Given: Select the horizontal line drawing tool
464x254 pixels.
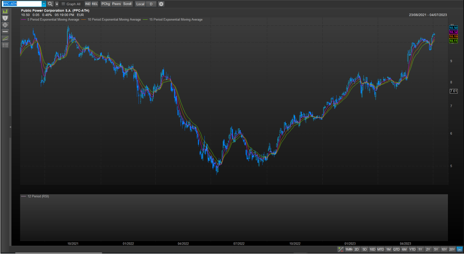Looking at the screenshot, I should pos(5,32).
